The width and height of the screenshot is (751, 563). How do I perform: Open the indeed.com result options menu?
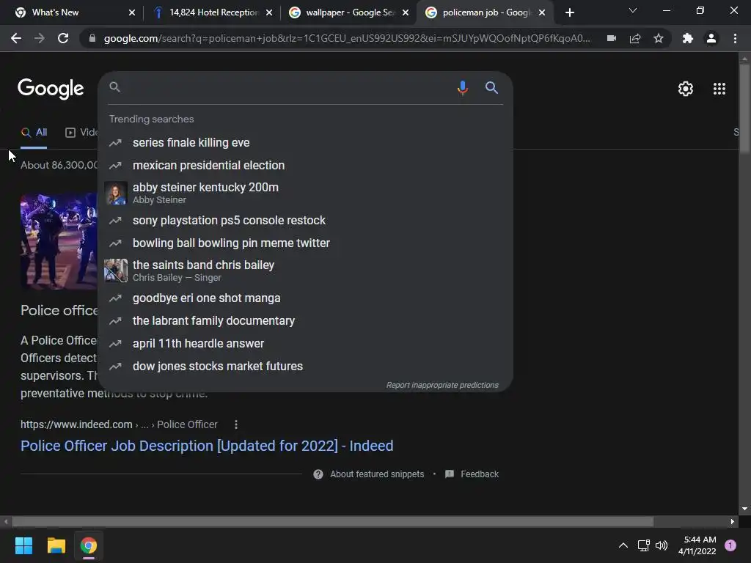pos(235,424)
